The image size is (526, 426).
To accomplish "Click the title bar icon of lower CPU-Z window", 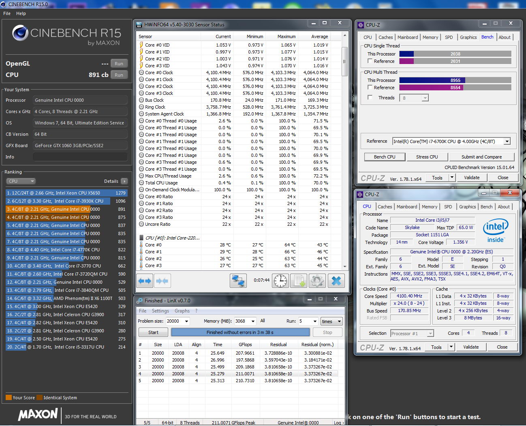I will click(360, 195).
